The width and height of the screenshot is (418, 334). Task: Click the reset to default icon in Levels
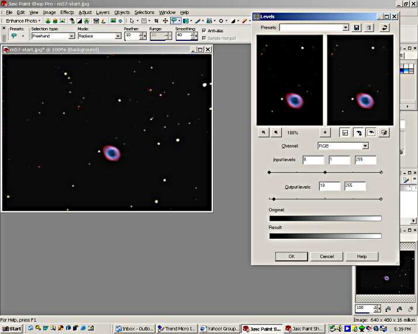[x=385, y=27]
